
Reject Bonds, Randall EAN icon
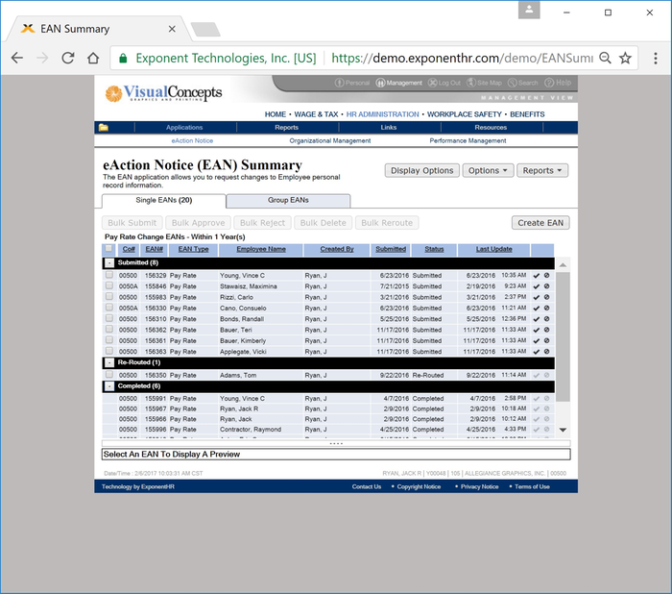547,319
